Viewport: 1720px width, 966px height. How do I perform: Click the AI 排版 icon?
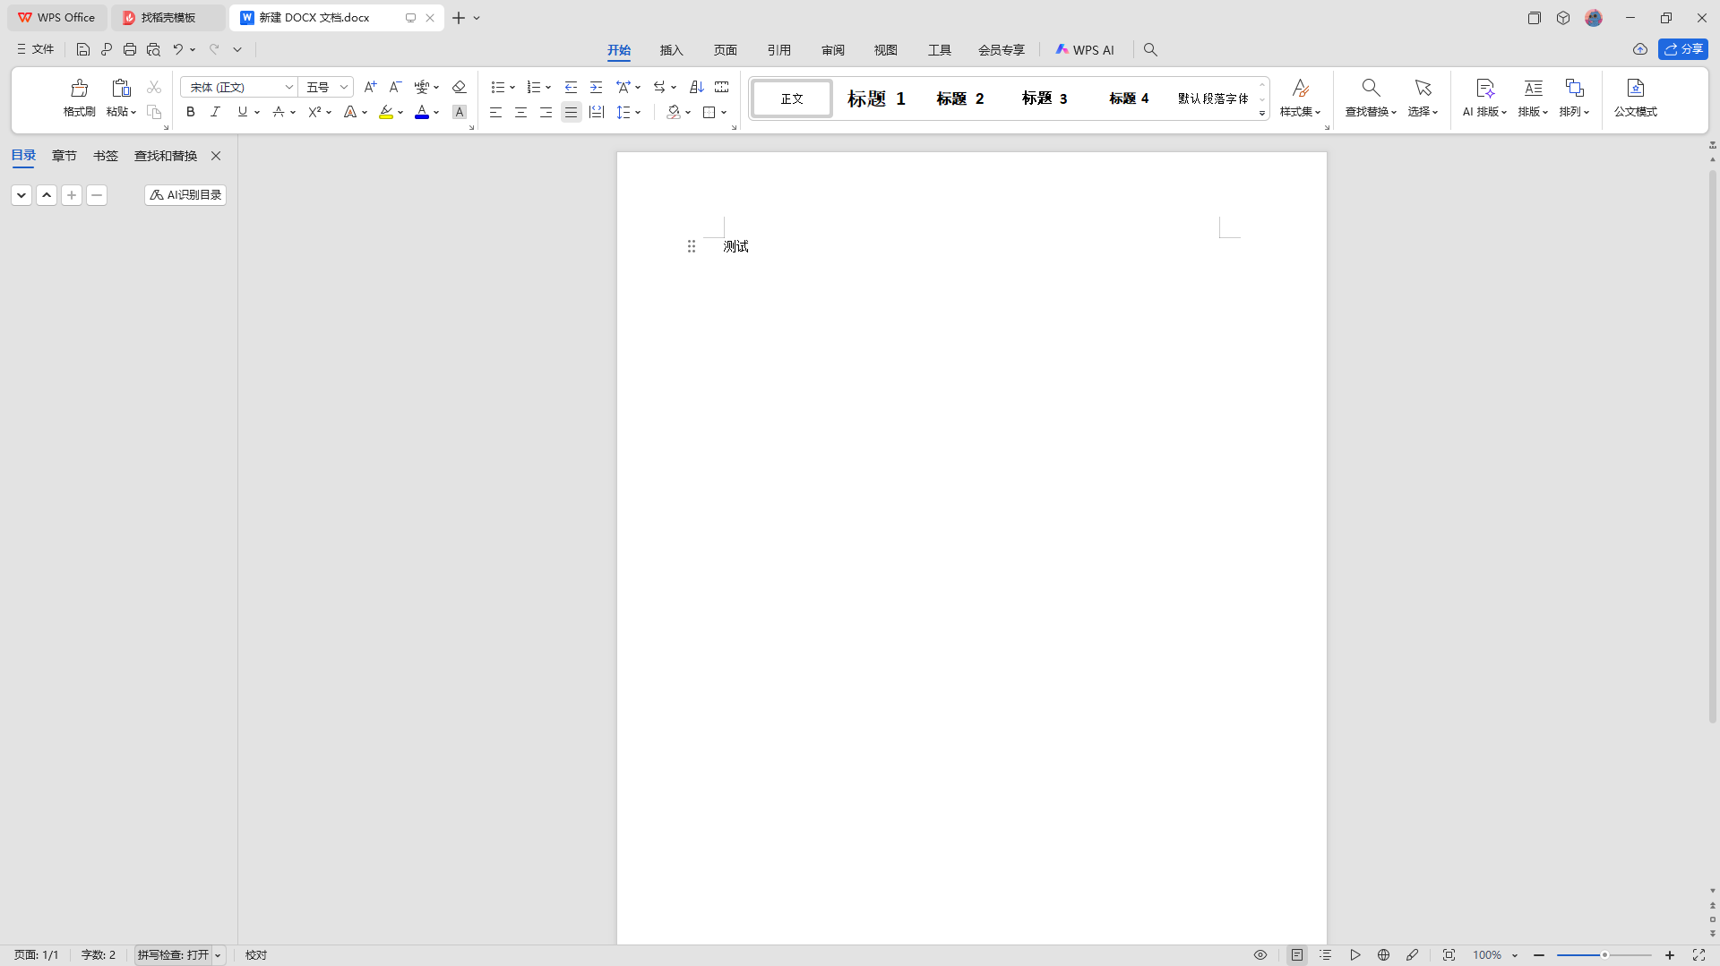coord(1484,88)
